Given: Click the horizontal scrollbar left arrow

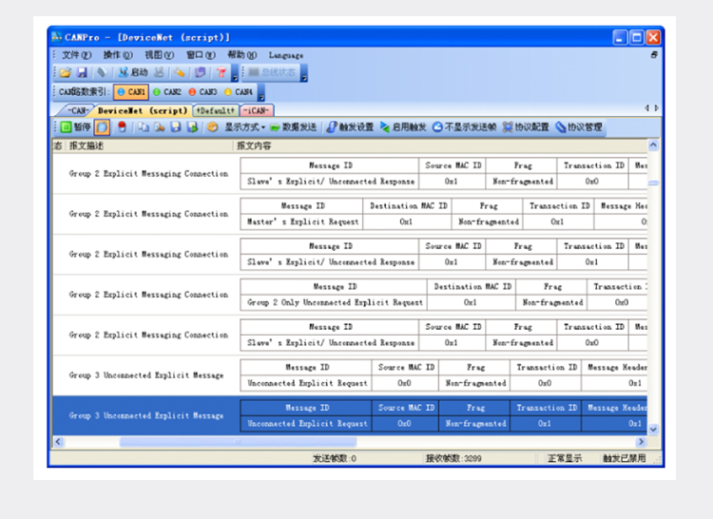Looking at the screenshot, I should click(x=59, y=441).
